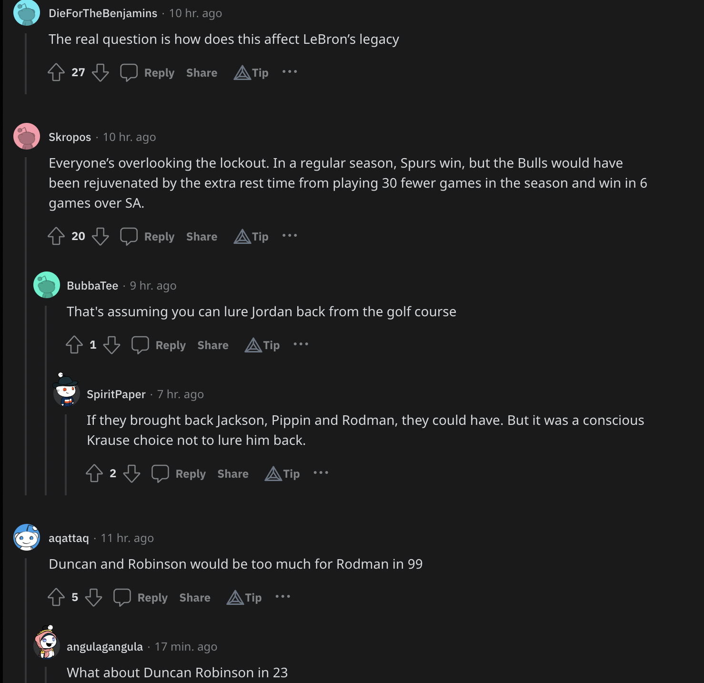
Task: Downvote BubbaTee's golf course comment
Action: point(111,345)
